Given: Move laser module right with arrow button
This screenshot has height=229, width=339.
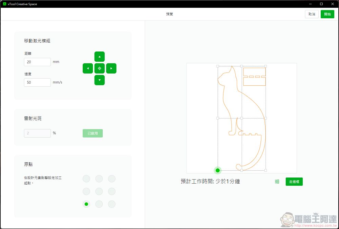Looking at the screenshot, I should [111, 68].
